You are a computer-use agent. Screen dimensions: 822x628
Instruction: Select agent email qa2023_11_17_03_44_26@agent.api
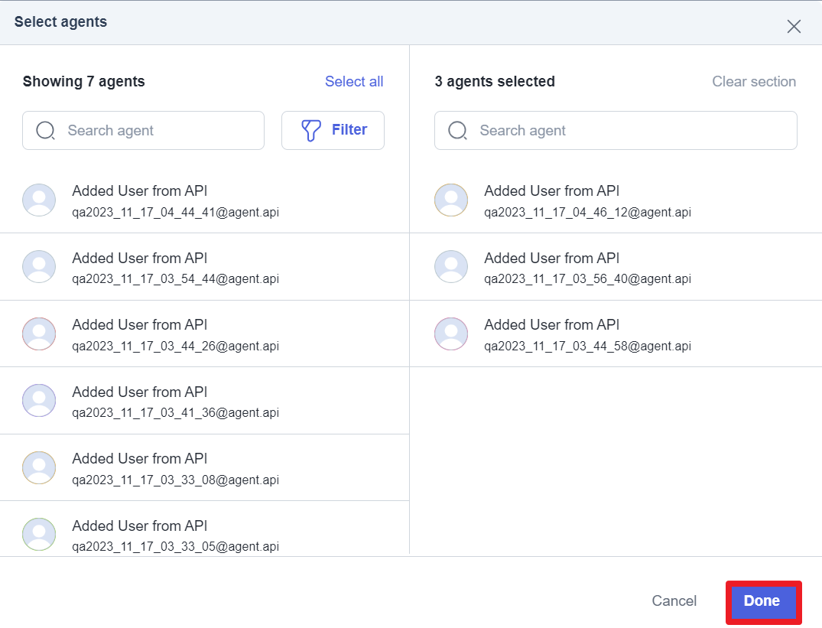[175, 346]
